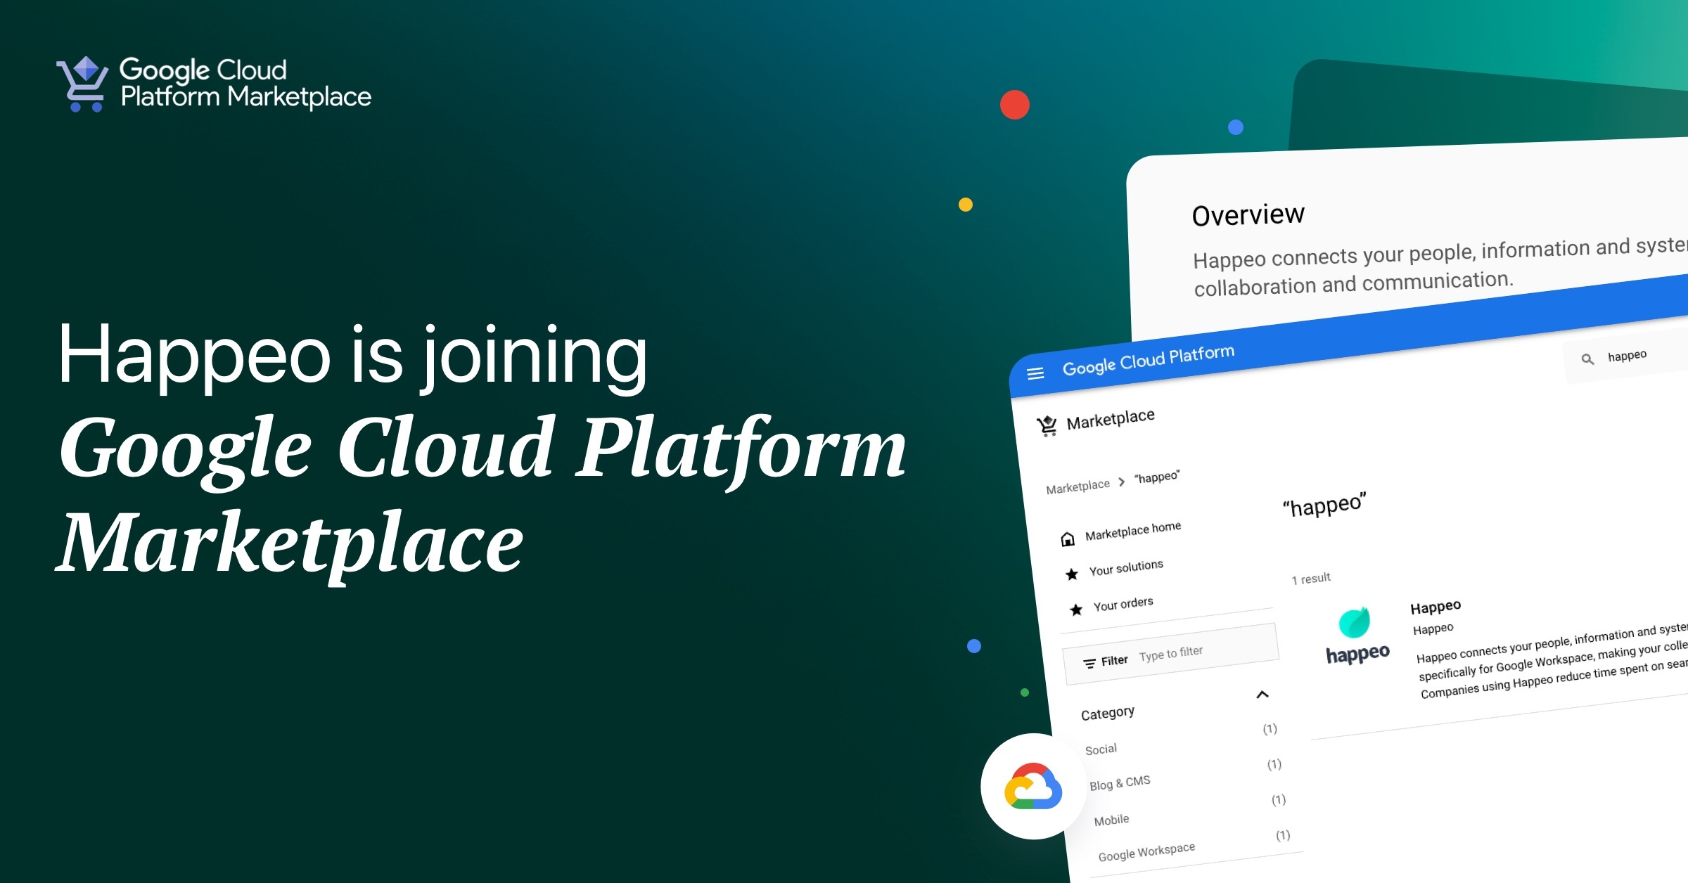
Task: Open the hamburger navigation menu
Action: (x=1035, y=373)
